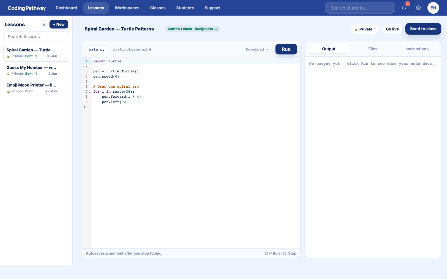The height and width of the screenshot is (279, 447).
Task: Select the Spiral Garden lesson in the list
Action: pyautogui.click(x=36, y=53)
